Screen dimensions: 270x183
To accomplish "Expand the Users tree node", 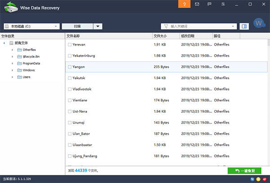I will [12, 77].
